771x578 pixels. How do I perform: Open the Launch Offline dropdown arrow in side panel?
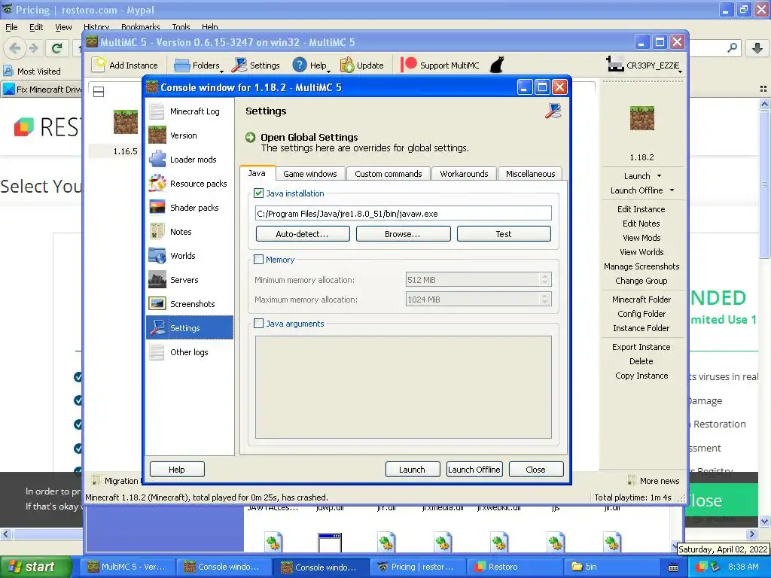(672, 190)
